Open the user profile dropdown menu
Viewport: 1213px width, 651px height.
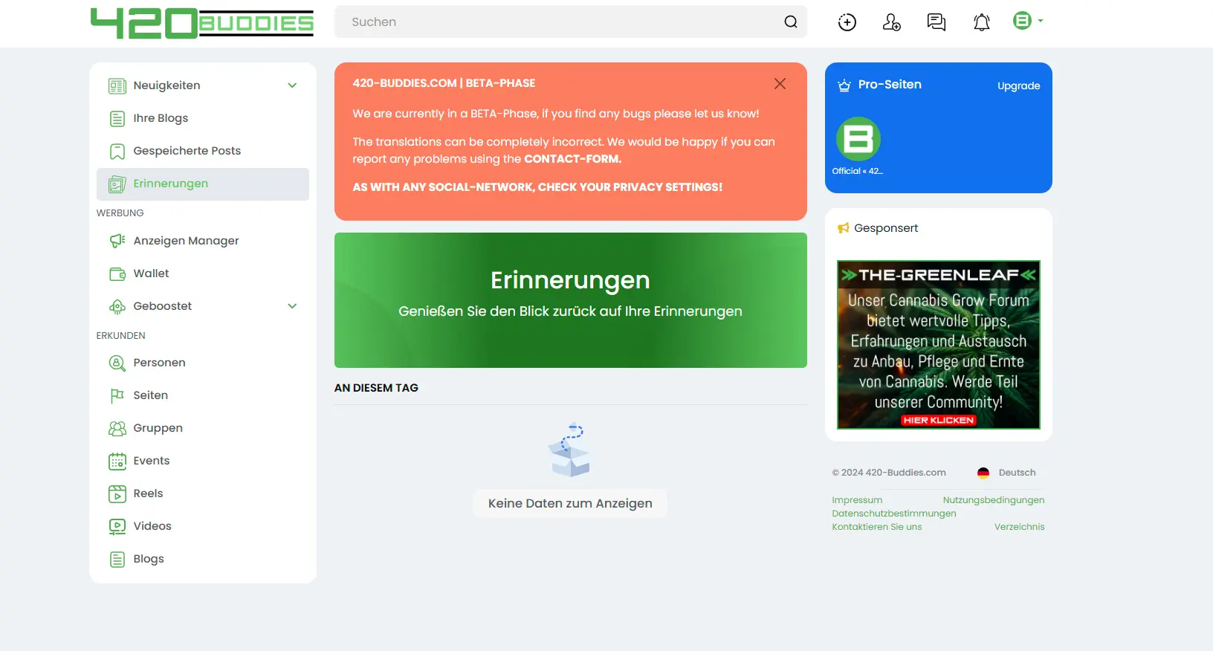(x=1028, y=21)
